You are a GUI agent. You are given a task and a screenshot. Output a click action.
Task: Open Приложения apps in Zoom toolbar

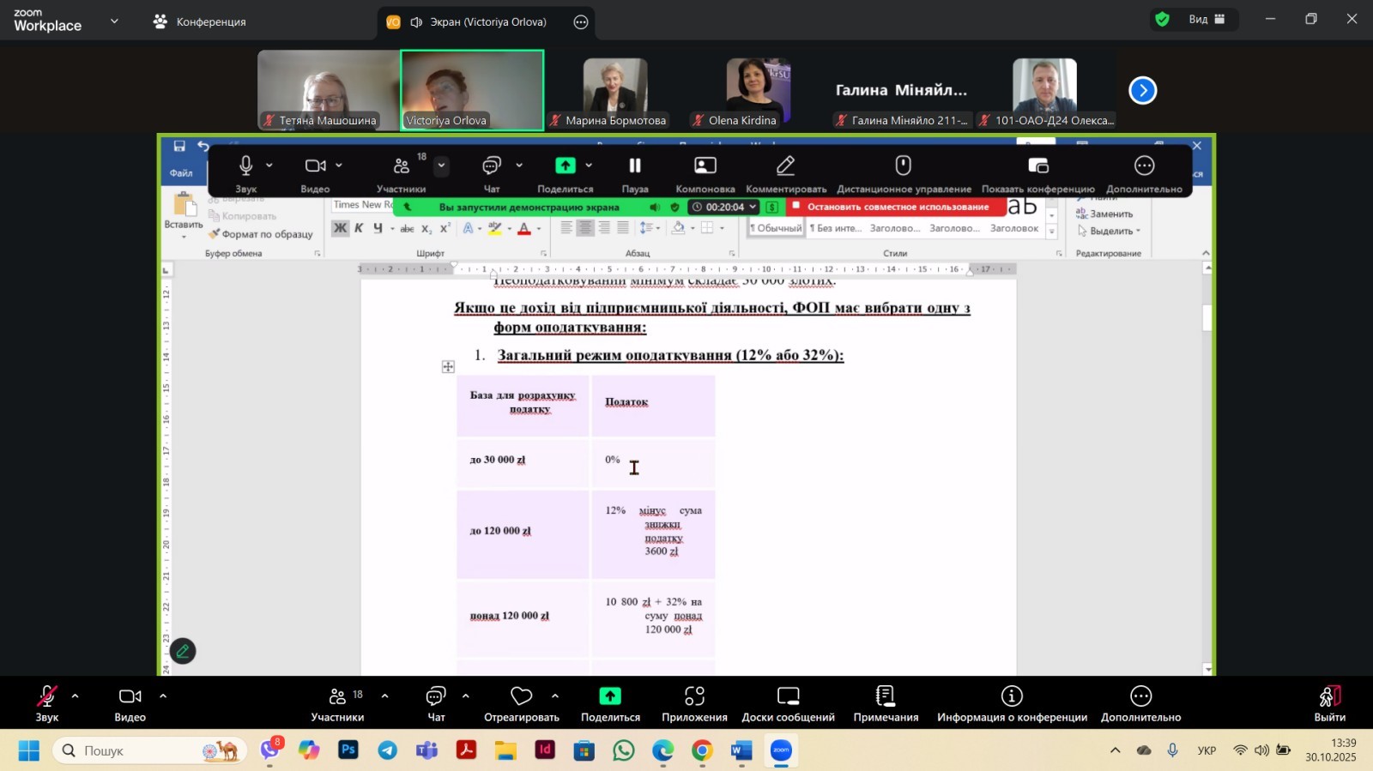point(694,703)
